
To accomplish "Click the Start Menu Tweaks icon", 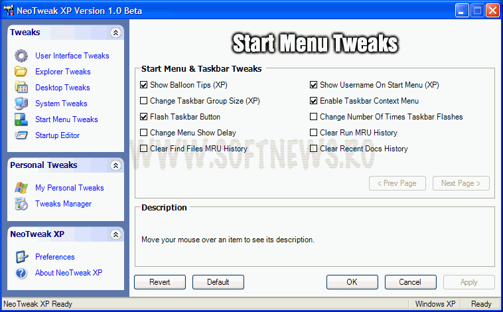I will [x=21, y=119].
